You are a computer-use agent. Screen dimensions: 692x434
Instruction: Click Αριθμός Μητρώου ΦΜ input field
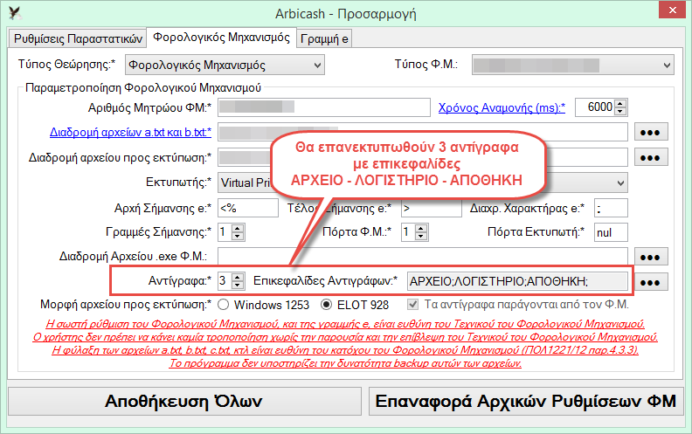pos(324,107)
